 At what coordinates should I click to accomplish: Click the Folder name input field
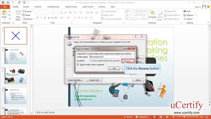click(105, 57)
